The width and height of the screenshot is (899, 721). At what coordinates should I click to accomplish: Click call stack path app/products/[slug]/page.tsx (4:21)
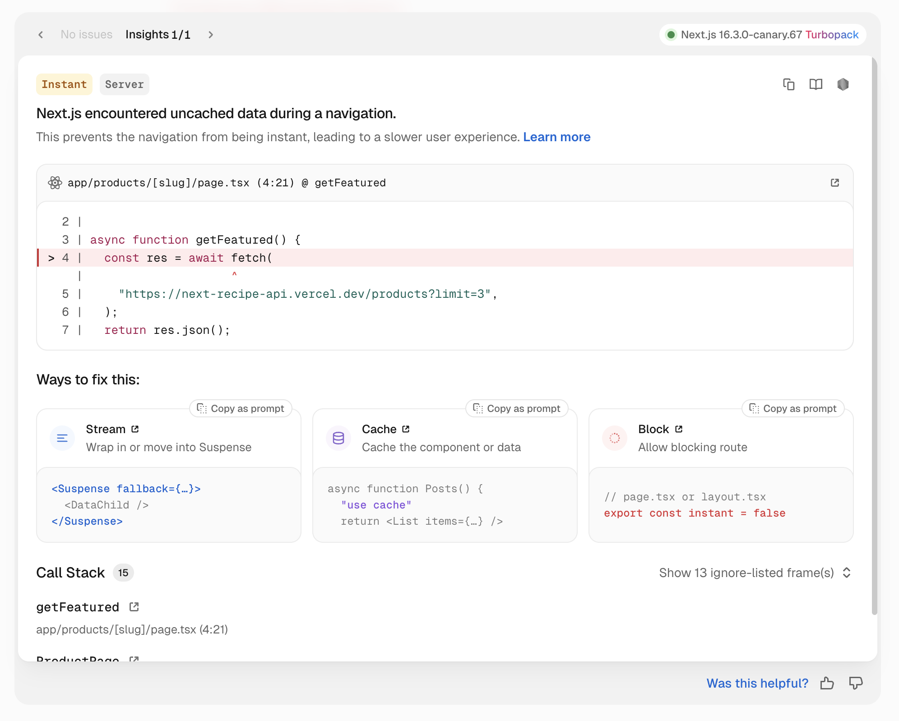[x=132, y=629]
